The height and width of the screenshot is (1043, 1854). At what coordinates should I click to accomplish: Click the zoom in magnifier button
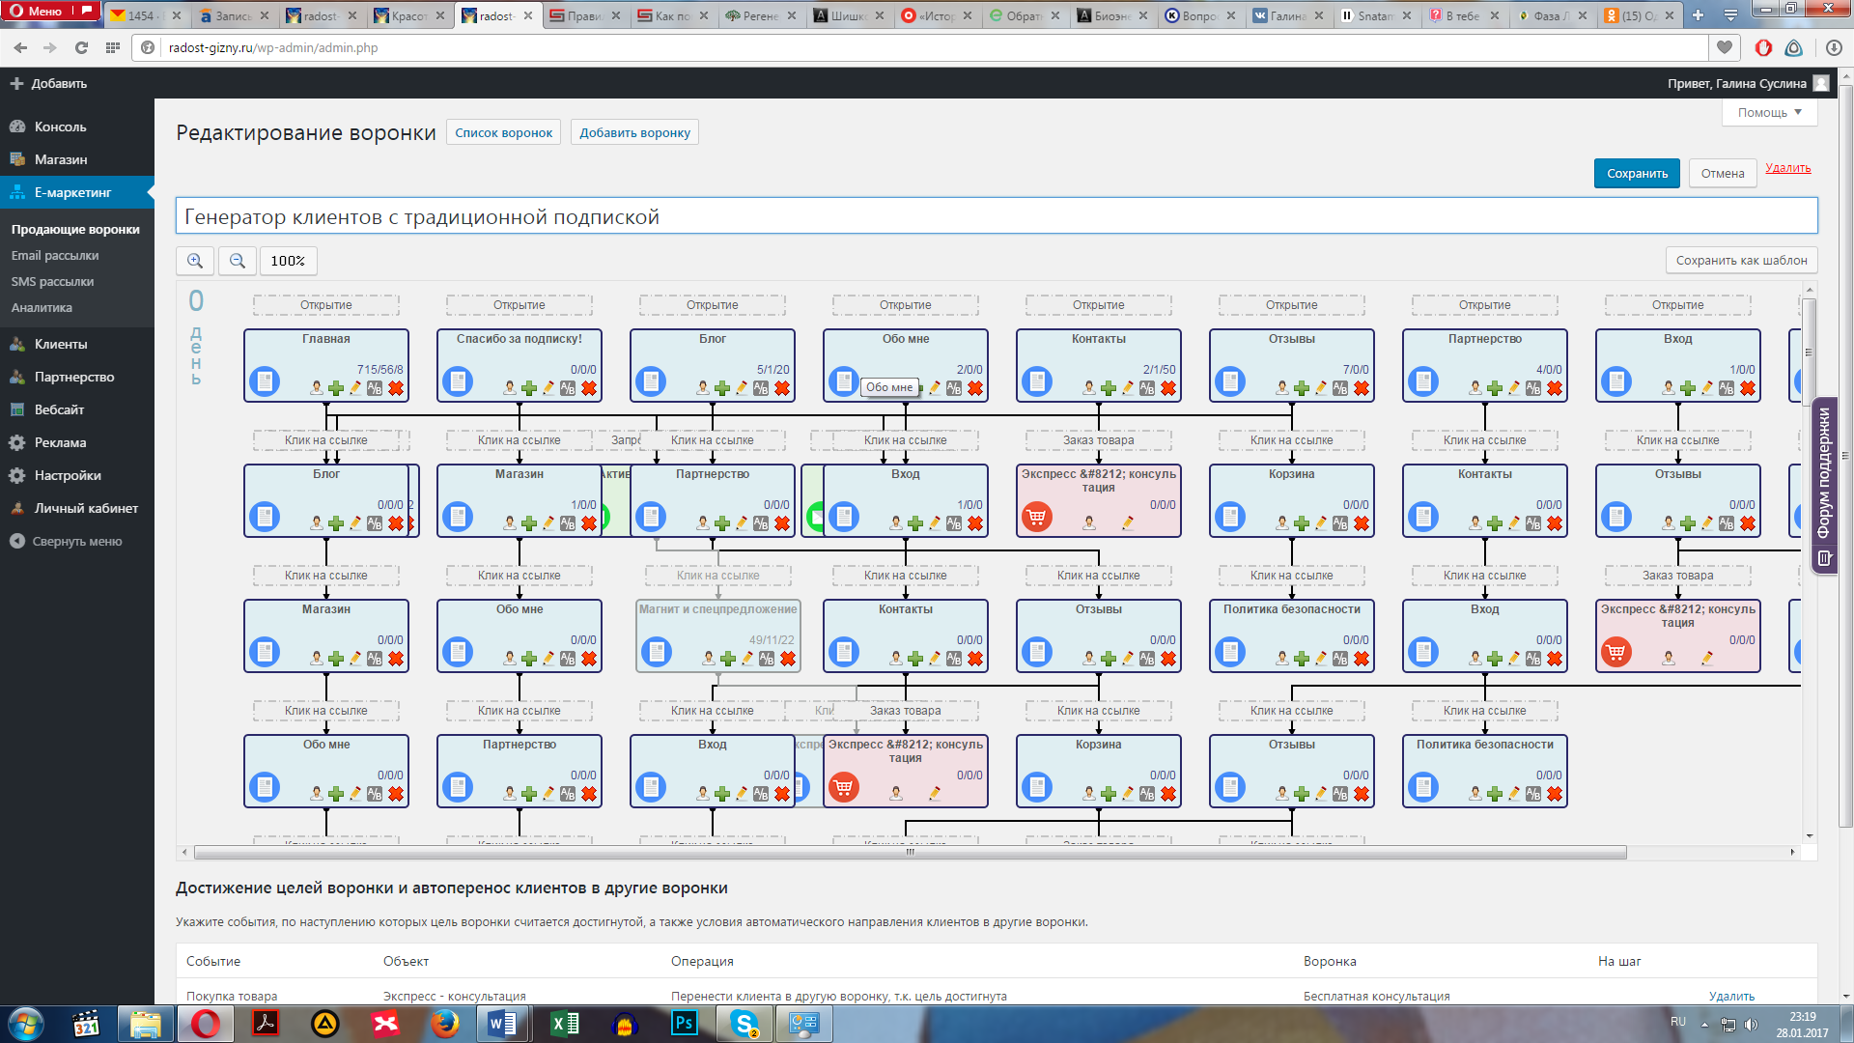(195, 261)
